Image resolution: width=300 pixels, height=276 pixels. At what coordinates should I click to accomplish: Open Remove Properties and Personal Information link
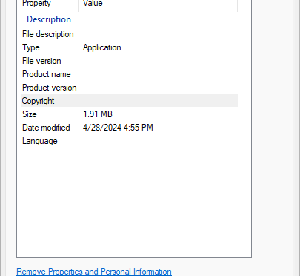tap(94, 272)
